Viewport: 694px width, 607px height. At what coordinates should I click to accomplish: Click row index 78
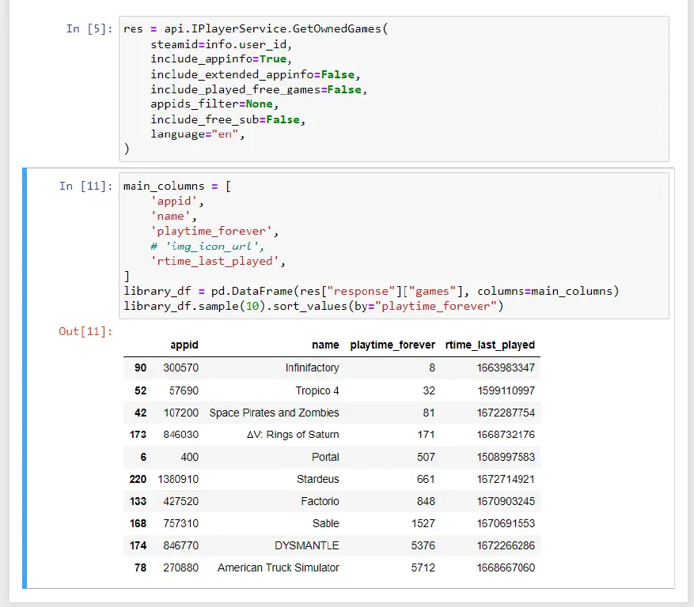pos(140,567)
